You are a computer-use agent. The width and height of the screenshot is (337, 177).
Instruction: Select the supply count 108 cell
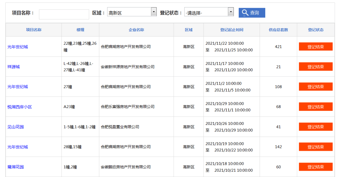(278, 87)
